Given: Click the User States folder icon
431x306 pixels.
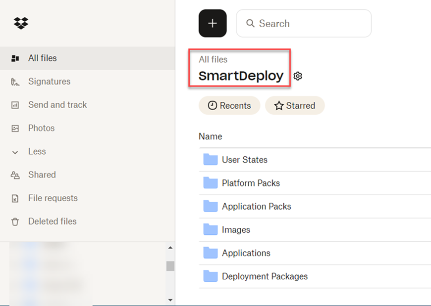Looking at the screenshot, I should (x=211, y=160).
